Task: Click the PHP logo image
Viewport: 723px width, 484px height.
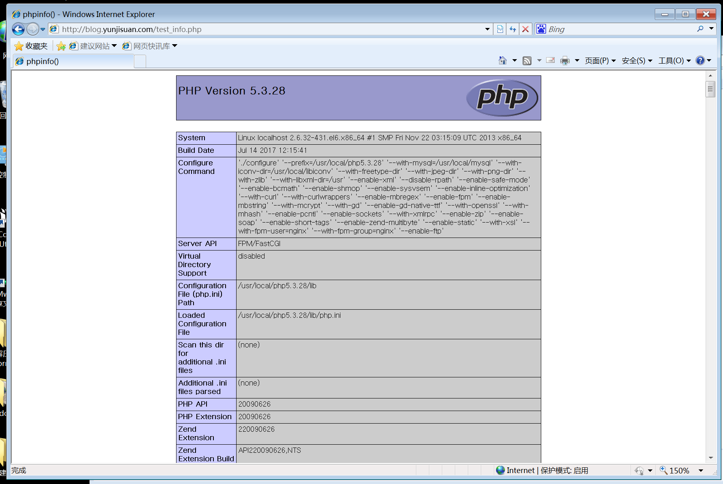Action: 502,98
